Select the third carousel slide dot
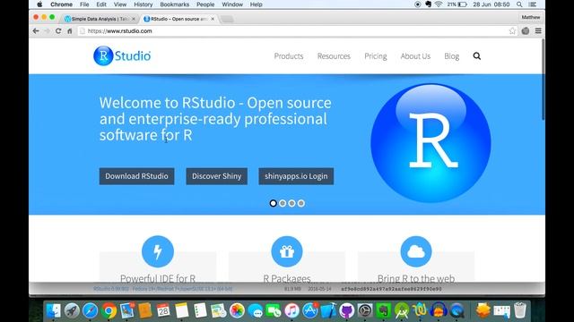 tap(291, 203)
